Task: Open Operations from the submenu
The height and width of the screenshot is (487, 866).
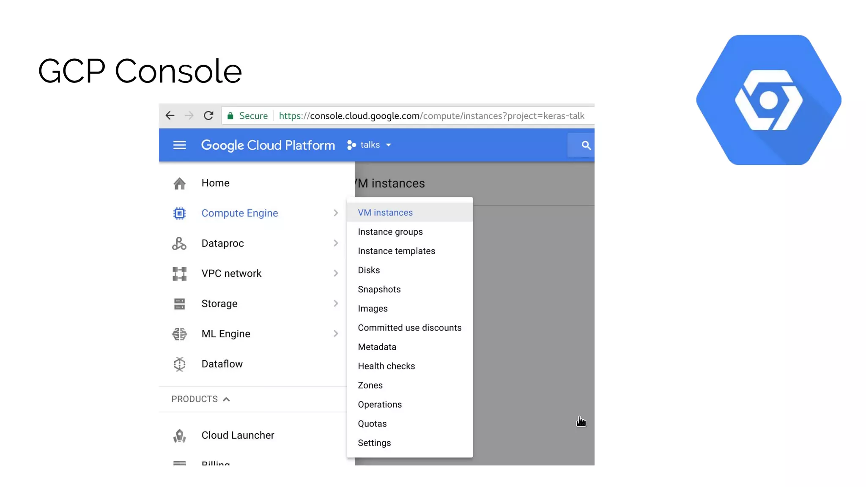Action: (410, 405)
